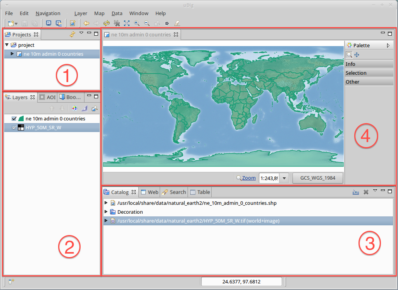Switch to the Search tab
This screenshot has height=290, width=398.
174,192
